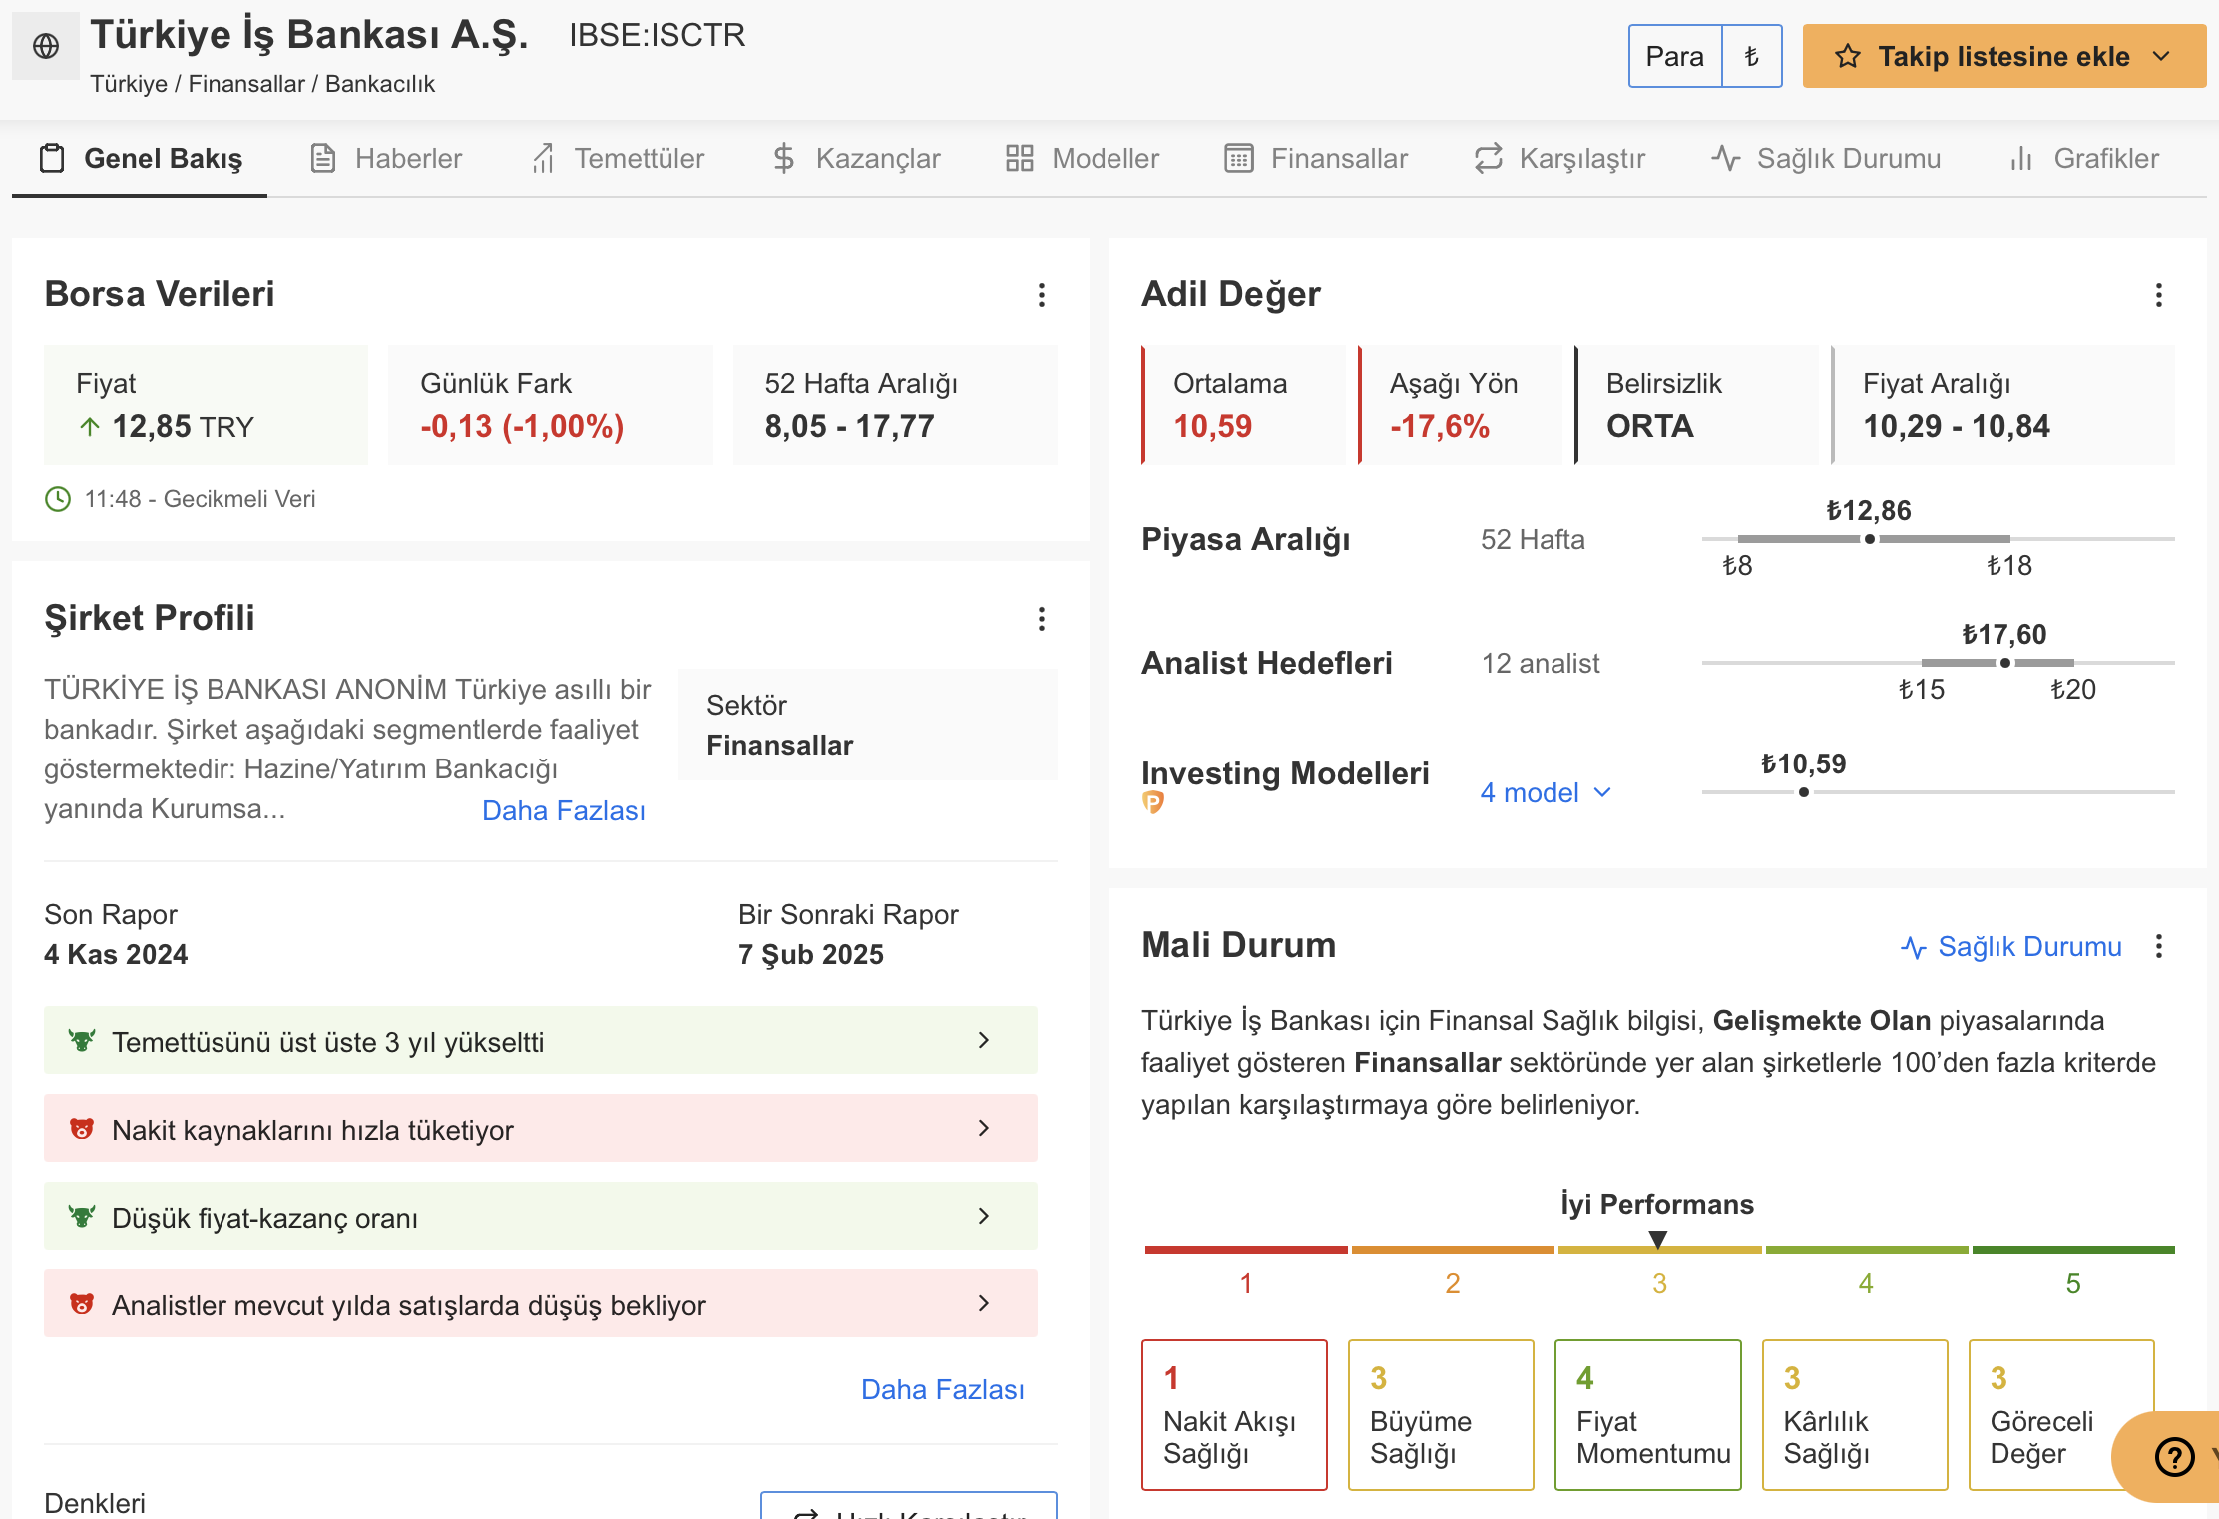
Task: Open the Fiyat Momentumu score card
Action: point(1647,1415)
